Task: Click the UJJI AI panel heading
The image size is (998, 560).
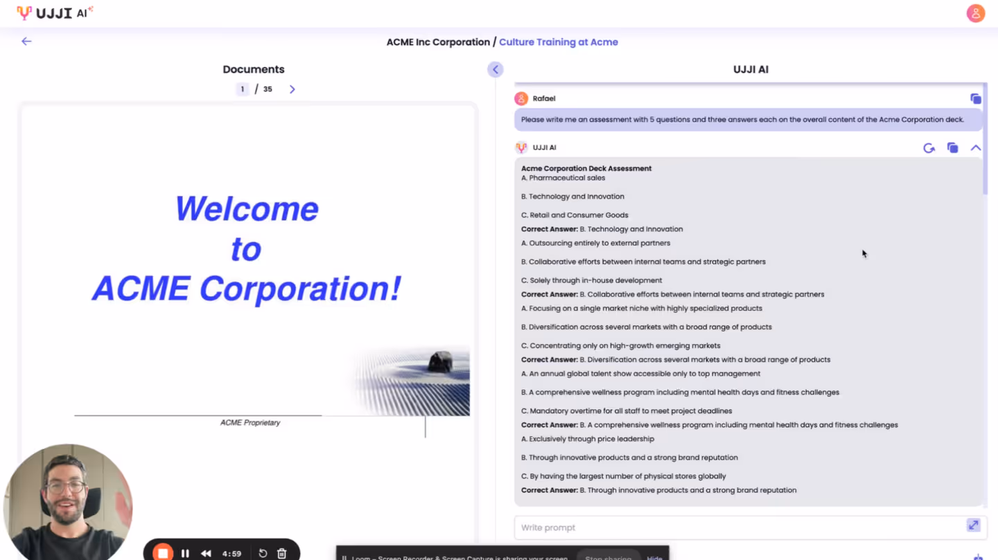Action: click(x=751, y=69)
